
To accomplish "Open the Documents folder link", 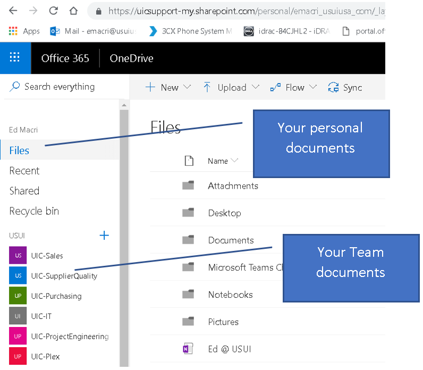I will (x=231, y=240).
